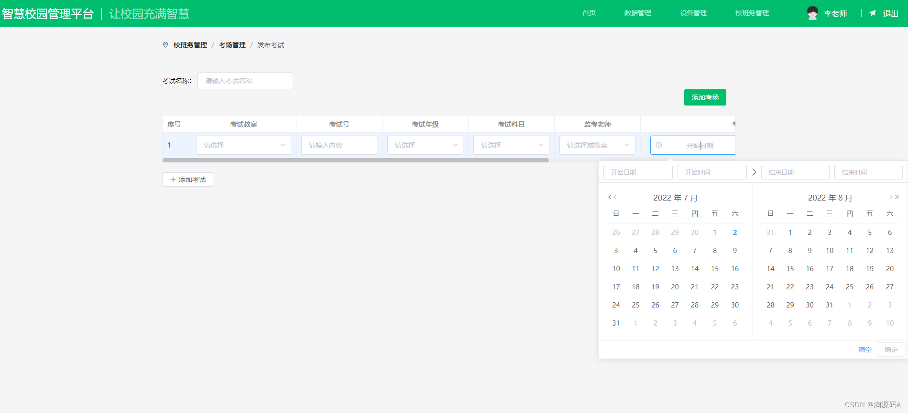Open the 考试年级 dropdown
This screenshot has width=908, height=413.
[425, 145]
